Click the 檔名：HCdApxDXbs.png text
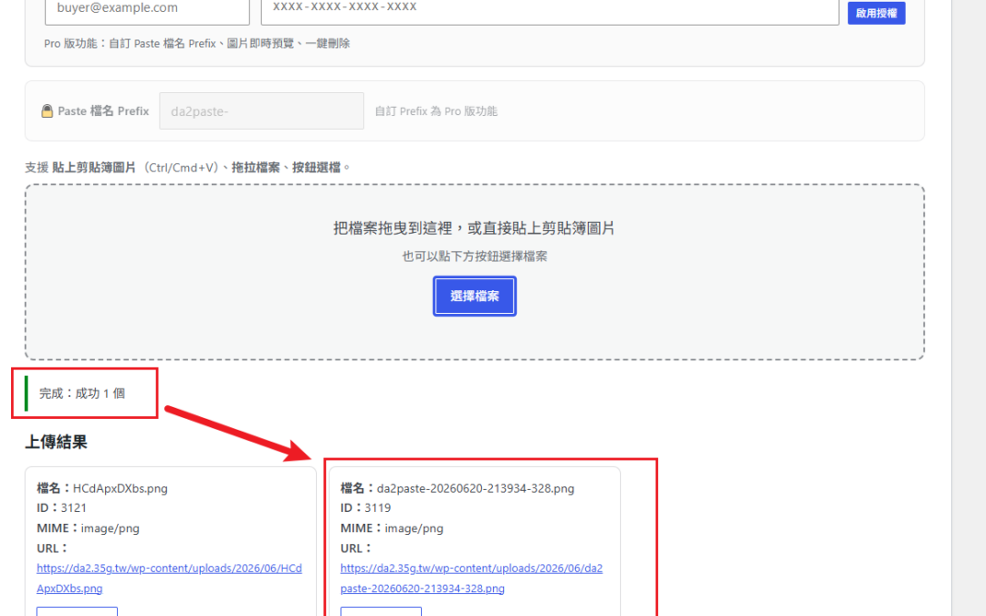986x616 pixels. pos(102,488)
